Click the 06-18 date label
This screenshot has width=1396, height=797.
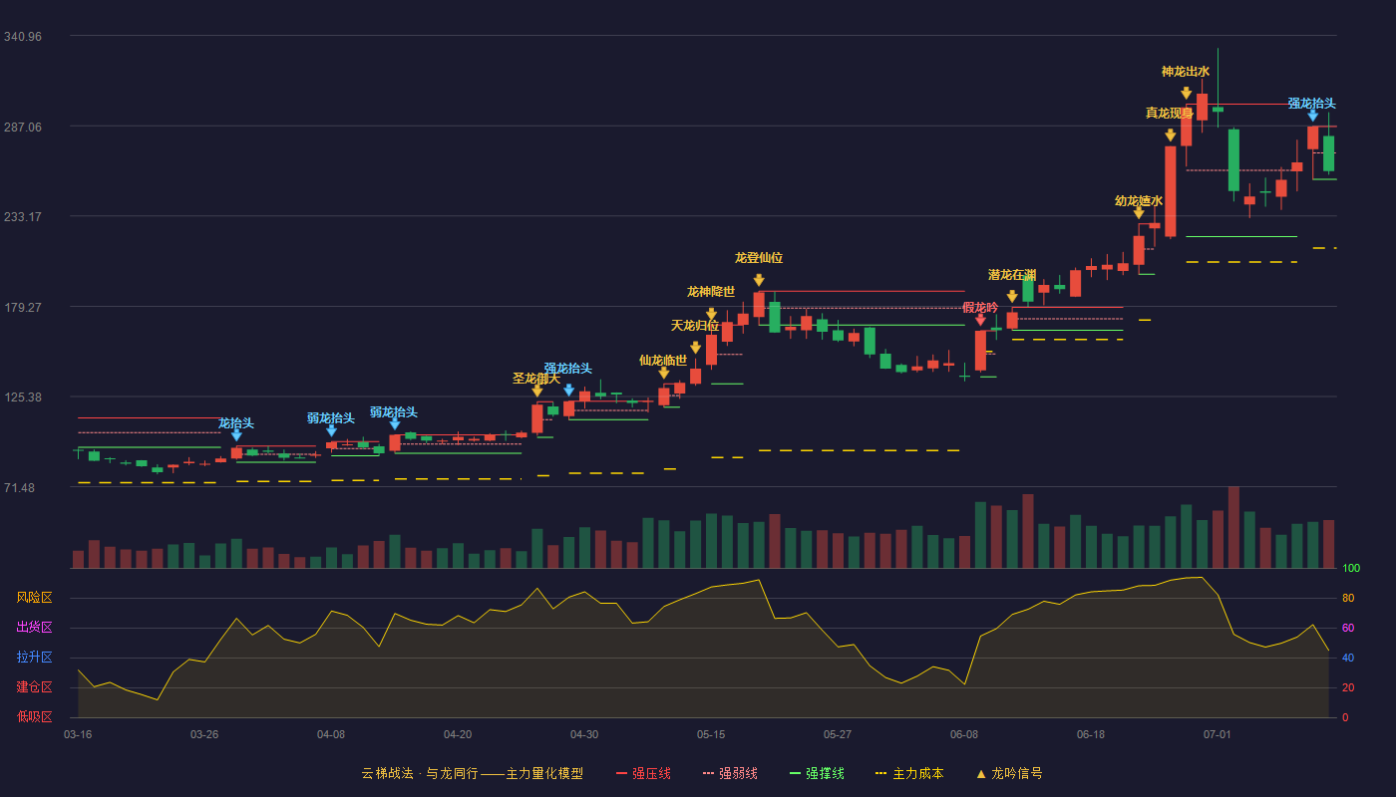(x=1091, y=734)
